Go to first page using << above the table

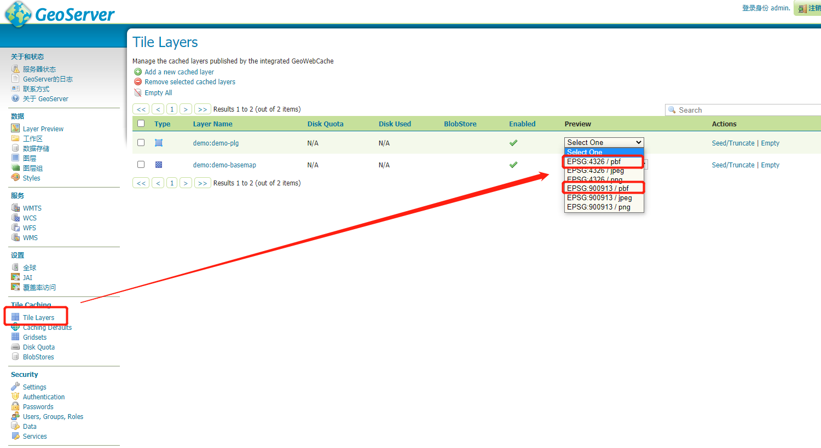tap(141, 109)
